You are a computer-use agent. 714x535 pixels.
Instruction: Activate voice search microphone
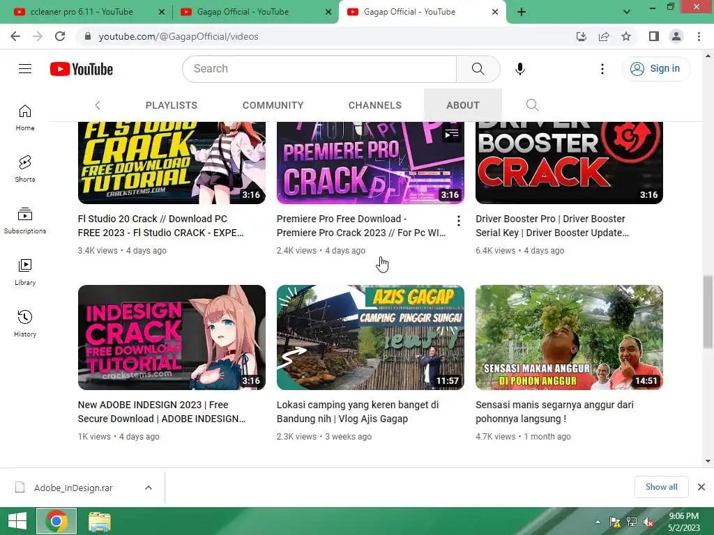click(519, 69)
